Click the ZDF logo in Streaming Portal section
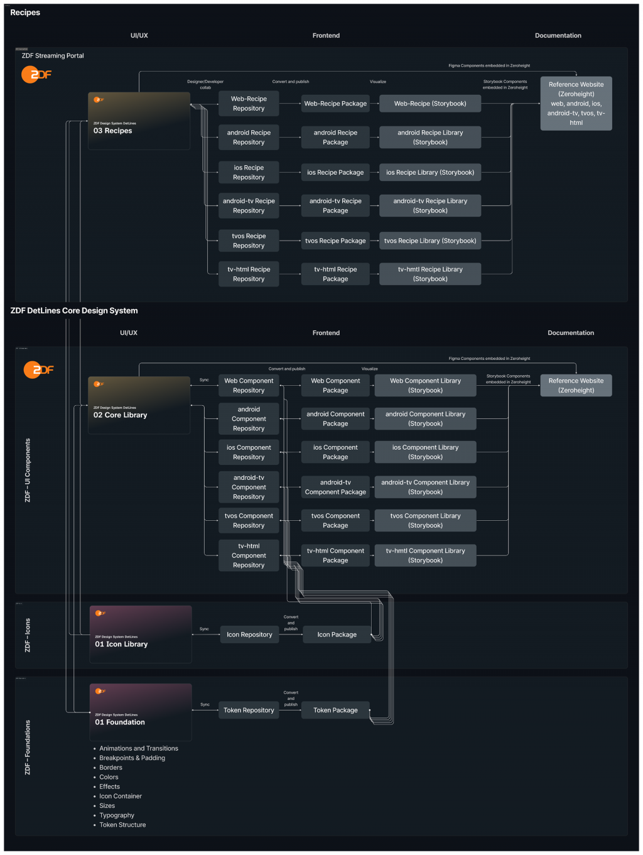 coord(36,75)
